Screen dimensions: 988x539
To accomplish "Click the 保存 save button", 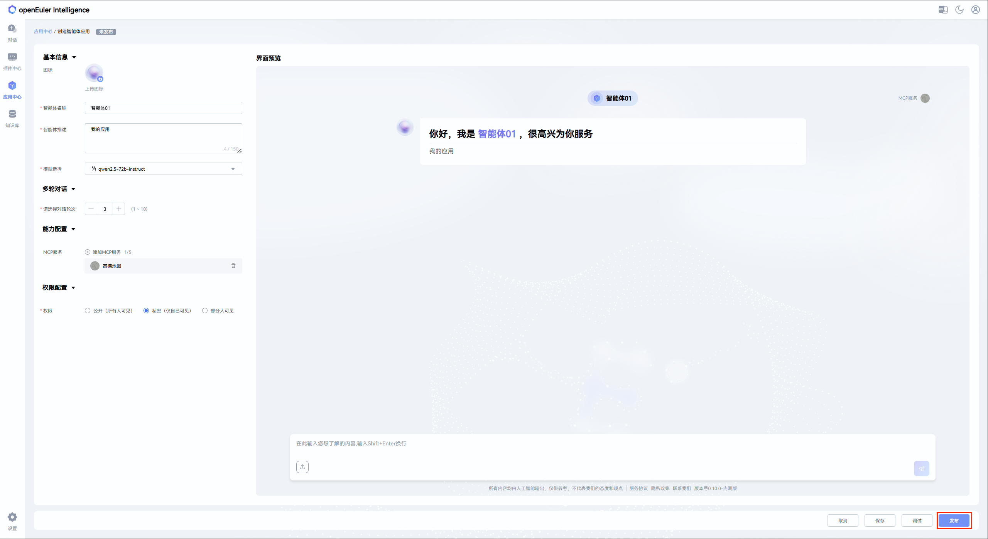I will pyautogui.click(x=880, y=521).
